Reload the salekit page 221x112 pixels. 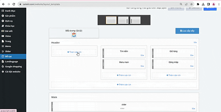click(14, 4)
